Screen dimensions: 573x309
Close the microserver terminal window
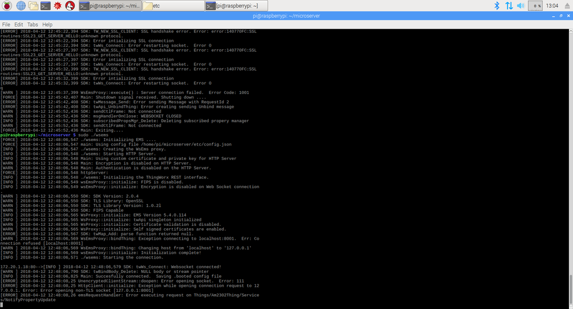click(568, 15)
